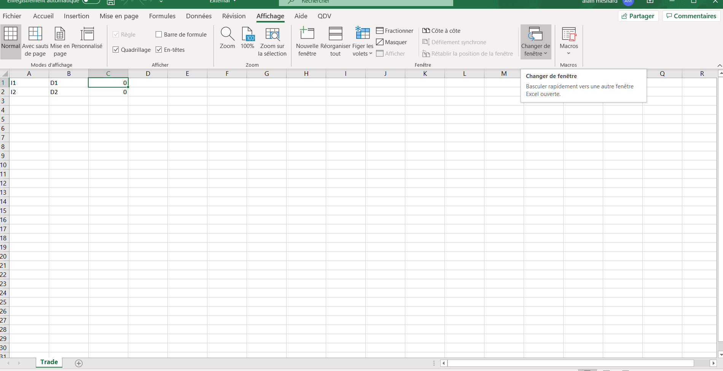Viewport: 723px width, 371px height.
Task: Open the Fichier tab
Action: pyautogui.click(x=12, y=16)
